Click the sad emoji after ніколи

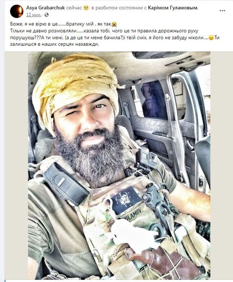(x=211, y=38)
